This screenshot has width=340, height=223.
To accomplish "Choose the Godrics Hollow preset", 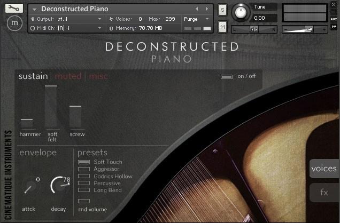I will click(84, 176).
